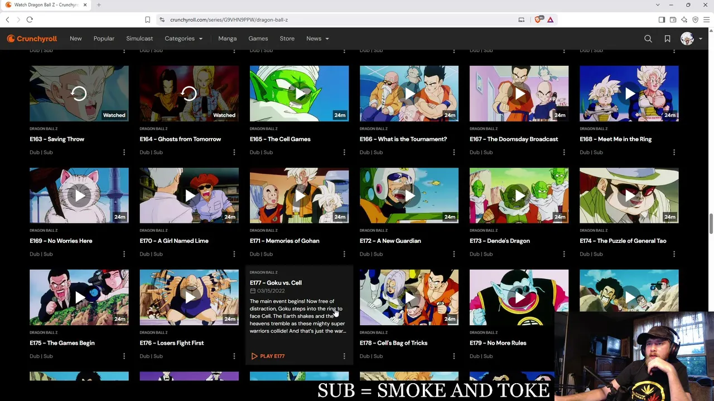Navigate to Manga

tap(228, 38)
